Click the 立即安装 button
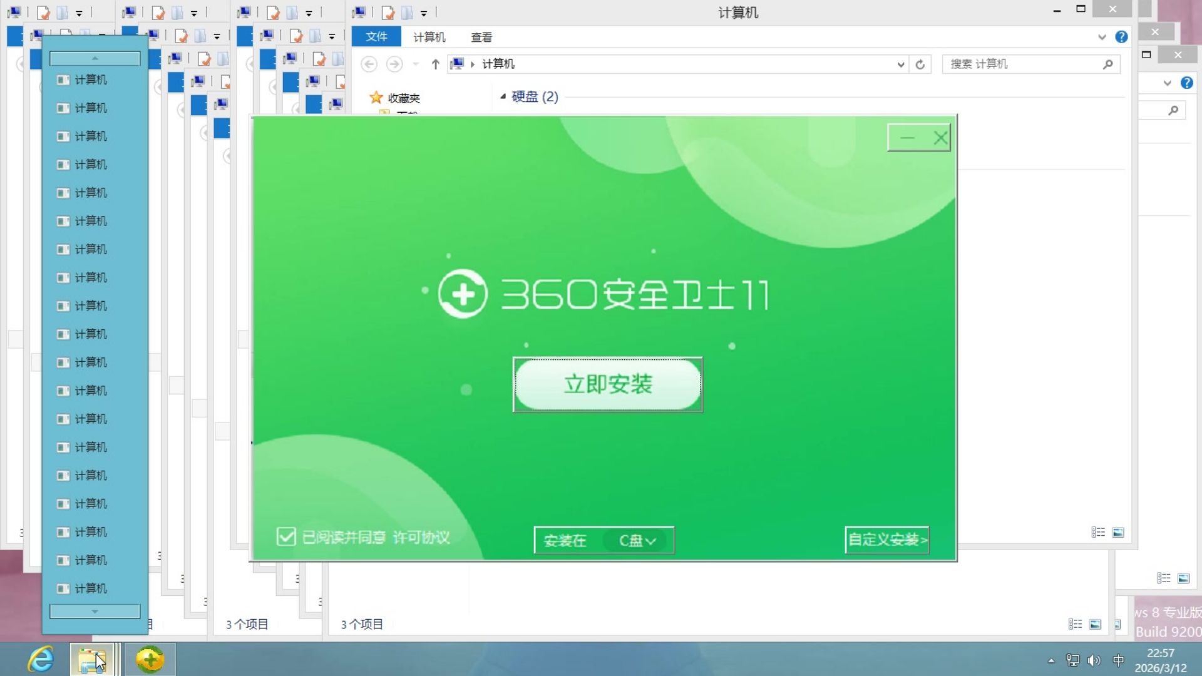Screen dimensions: 1202x676 point(607,384)
